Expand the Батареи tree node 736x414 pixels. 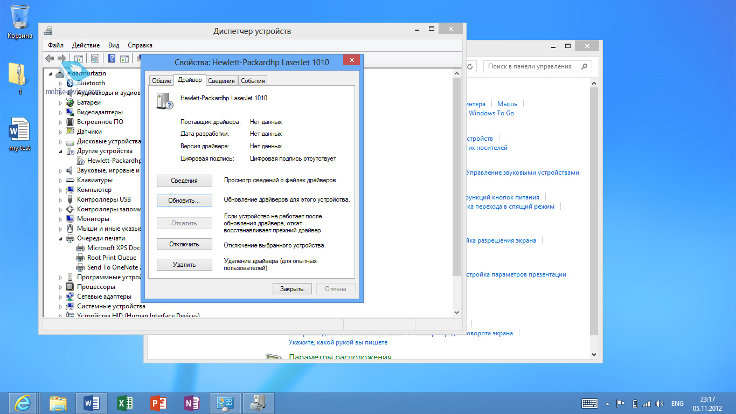click(x=61, y=102)
